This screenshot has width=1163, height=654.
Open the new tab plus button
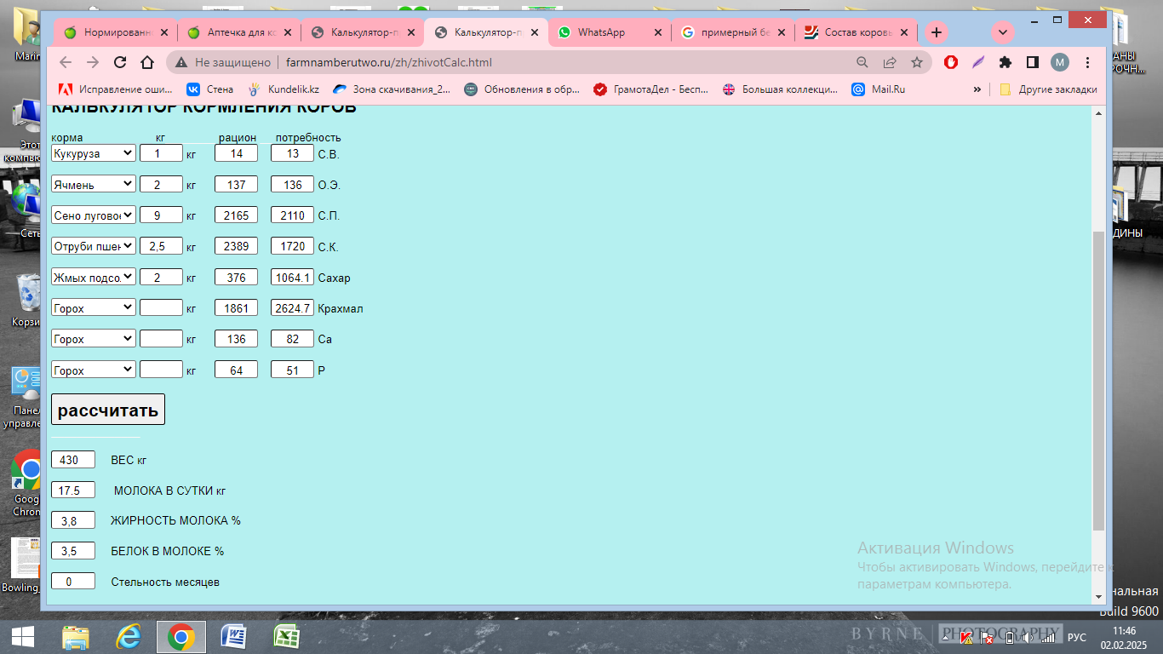coord(936,32)
